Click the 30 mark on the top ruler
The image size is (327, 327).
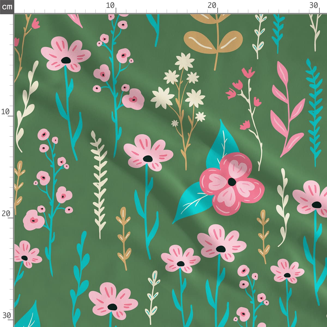[x=314, y=5]
